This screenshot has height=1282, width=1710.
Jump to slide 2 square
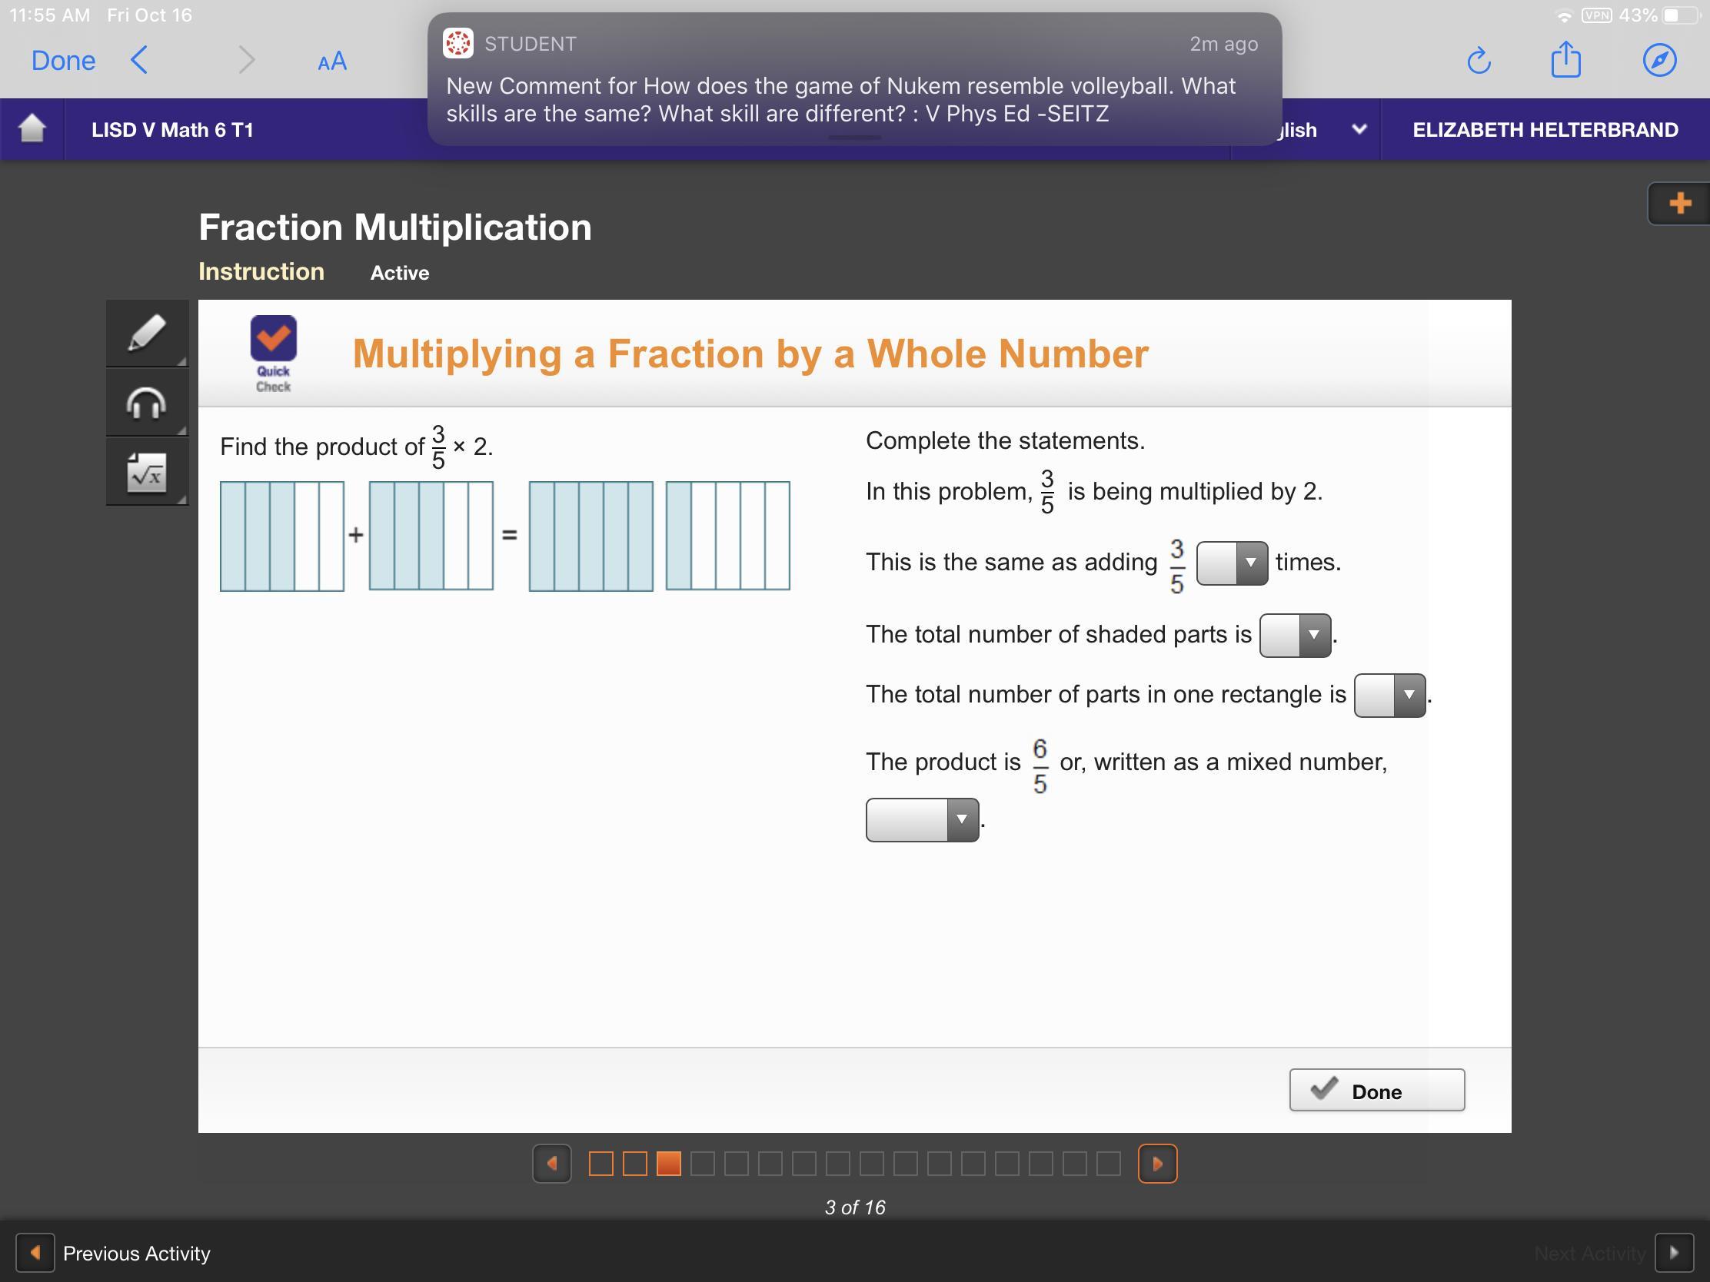pos(634,1164)
